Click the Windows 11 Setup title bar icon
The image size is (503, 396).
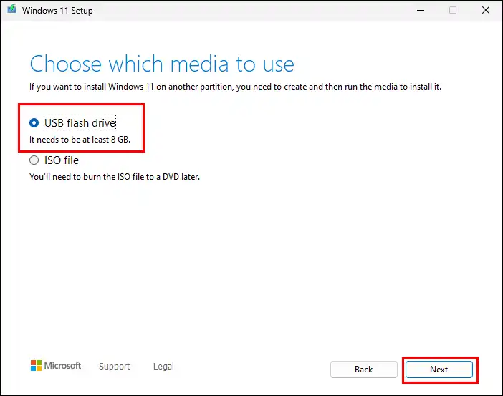point(12,9)
